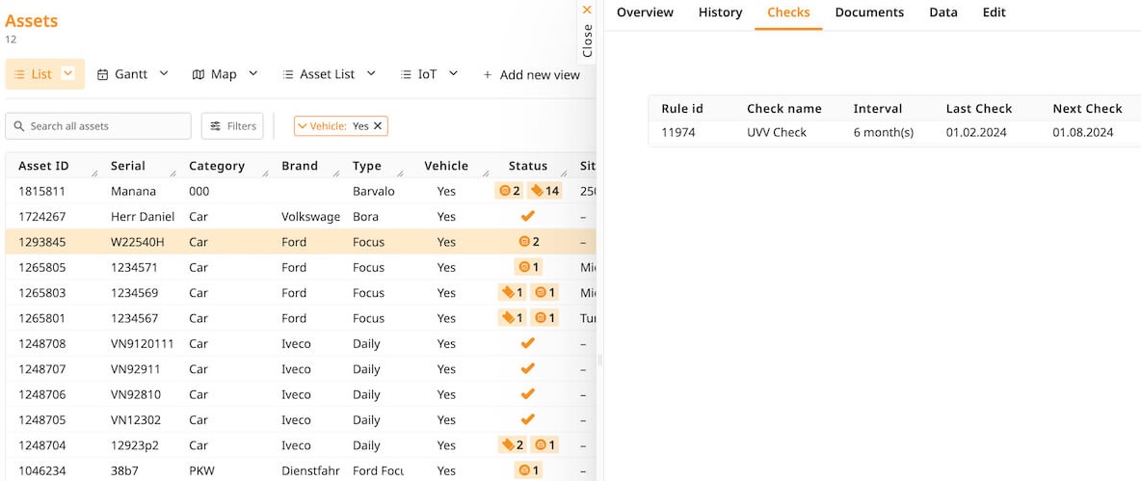Click the list icon next to IoT
The height and width of the screenshot is (481, 1141).
pyautogui.click(x=406, y=74)
